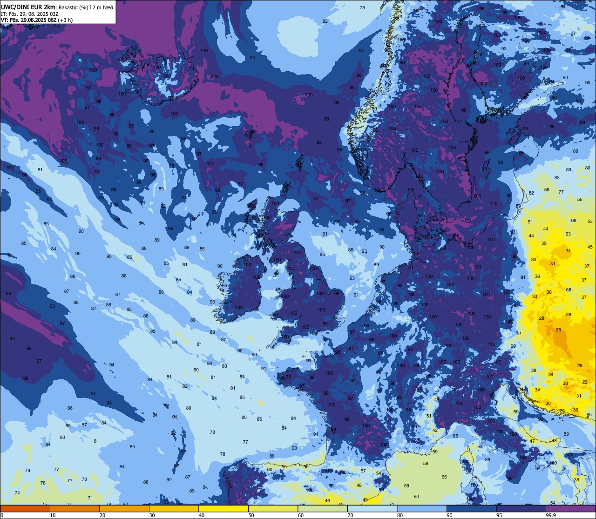Image resolution: width=596 pixels, height=519 pixels.
Task: Select the '66' humidity value
Action: click(x=444, y=477)
